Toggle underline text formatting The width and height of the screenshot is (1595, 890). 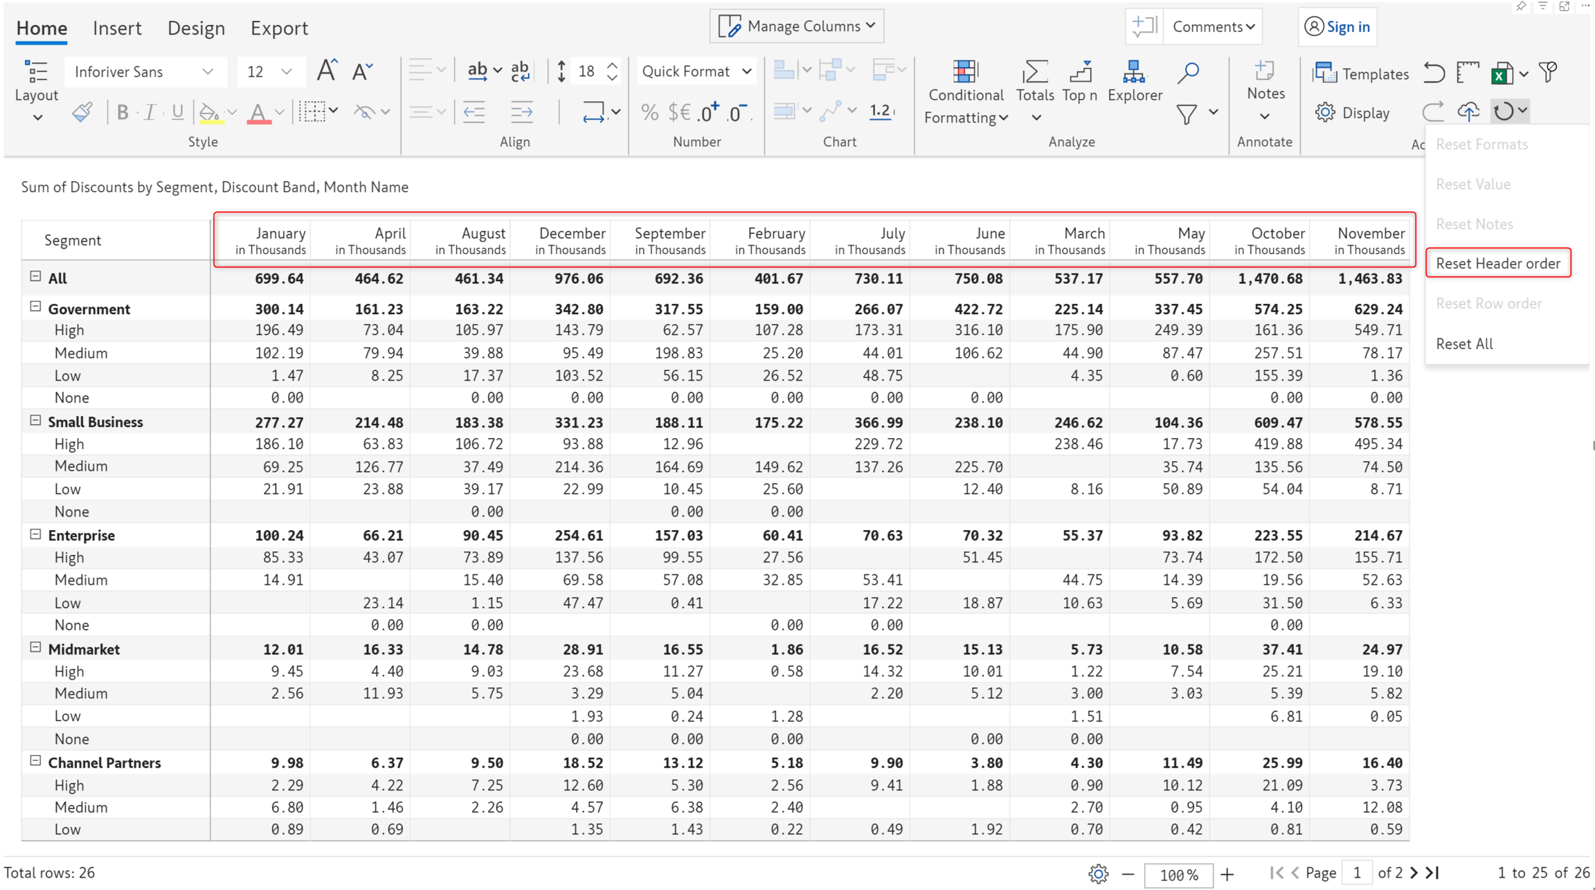(178, 112)
